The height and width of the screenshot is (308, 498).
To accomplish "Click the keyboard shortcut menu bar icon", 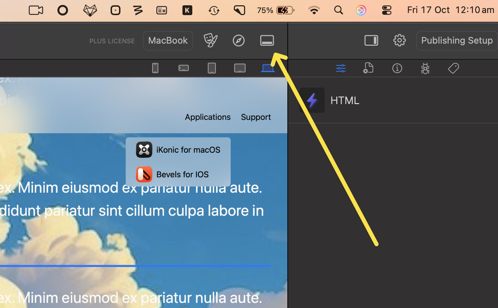I will [x=162, y=11].
